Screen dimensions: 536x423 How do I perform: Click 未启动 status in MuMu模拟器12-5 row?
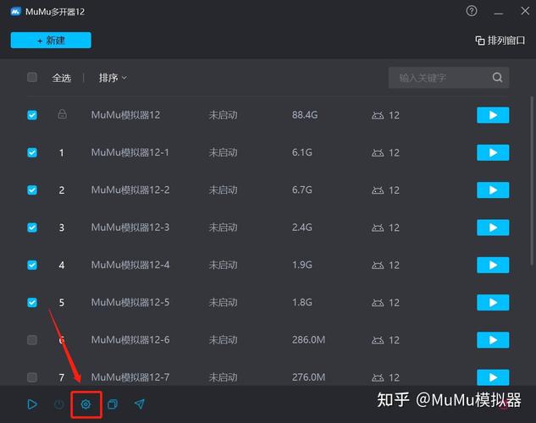point(223,303)
